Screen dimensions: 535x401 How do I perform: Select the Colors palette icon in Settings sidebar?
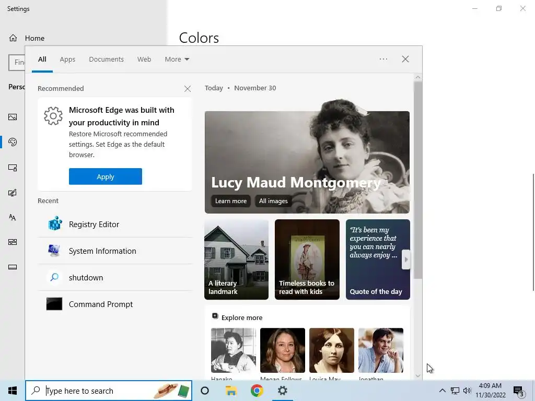pyautogui.click(x=13, y=142)
